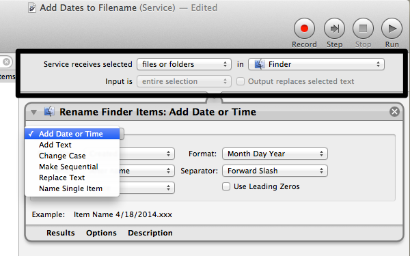This screenshot has height=256, width=410.
Task: Remove the Rename Finder Items action
Action: tap(394, 112)
